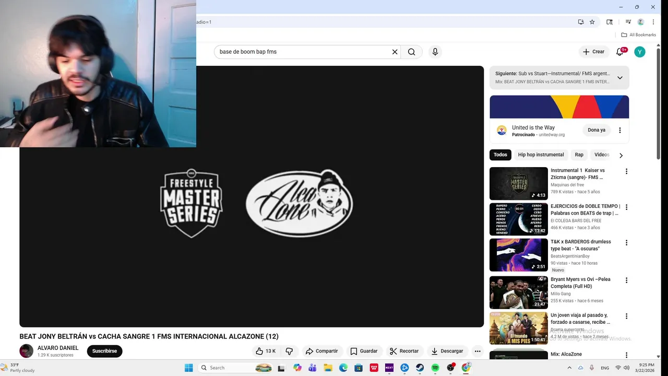The width and height of the screenshot is (668, 376).
Task: Click the United Way banner image
Action: (559, 107)
